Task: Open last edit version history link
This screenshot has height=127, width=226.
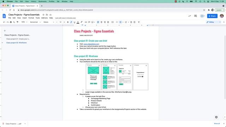Action: [x=65, y=18]
